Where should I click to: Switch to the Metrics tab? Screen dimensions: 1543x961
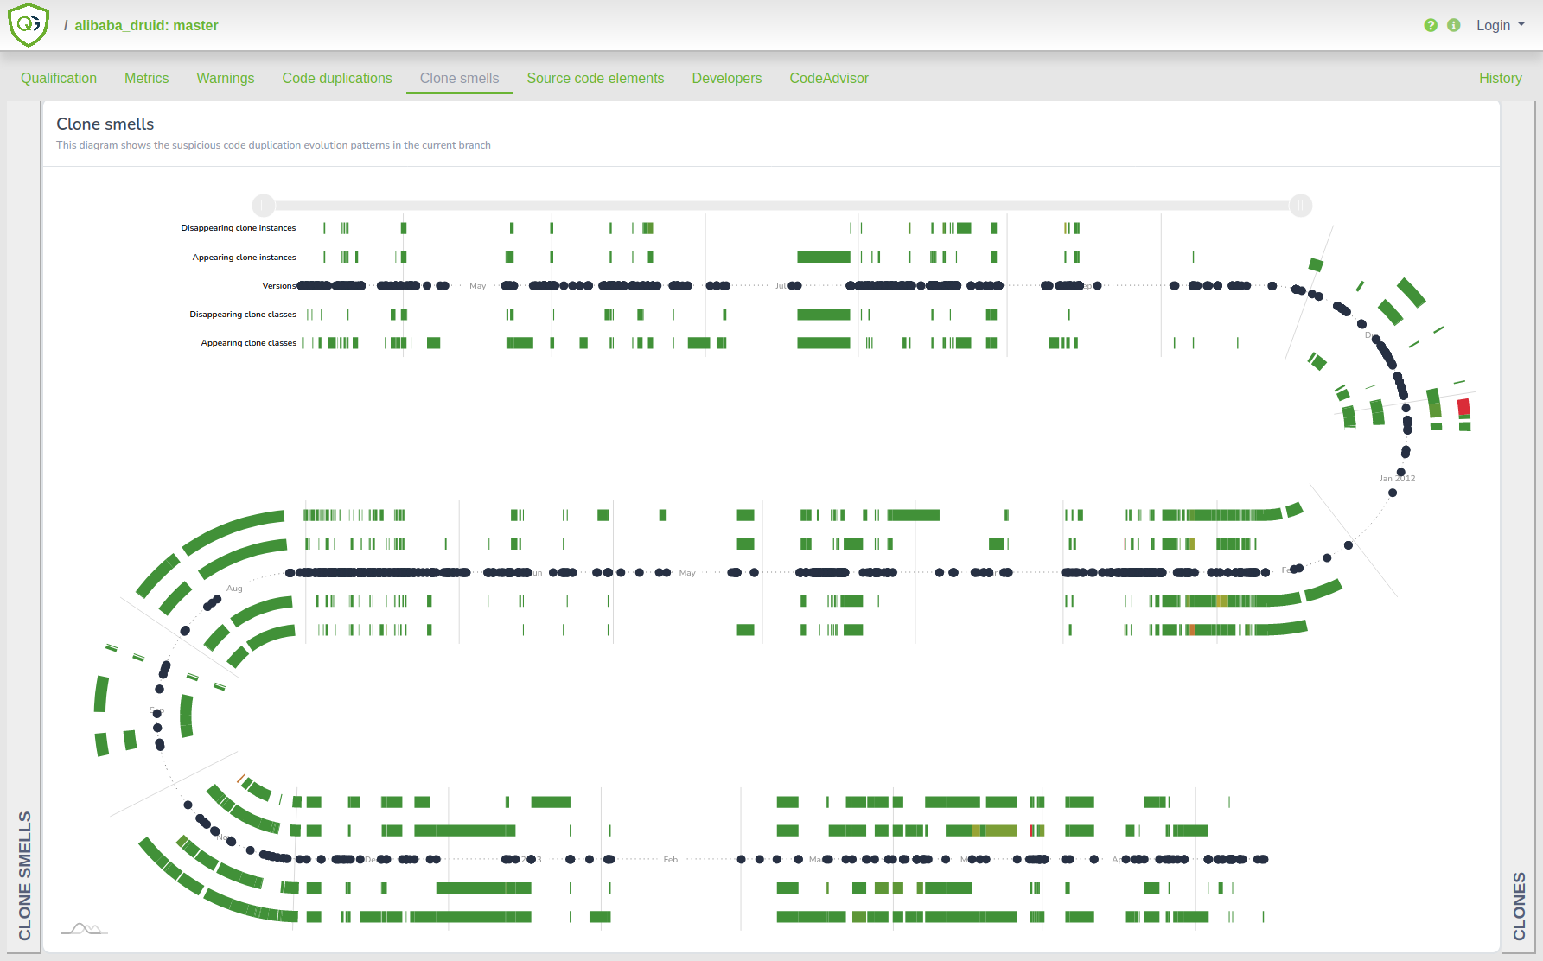[147, 78]
